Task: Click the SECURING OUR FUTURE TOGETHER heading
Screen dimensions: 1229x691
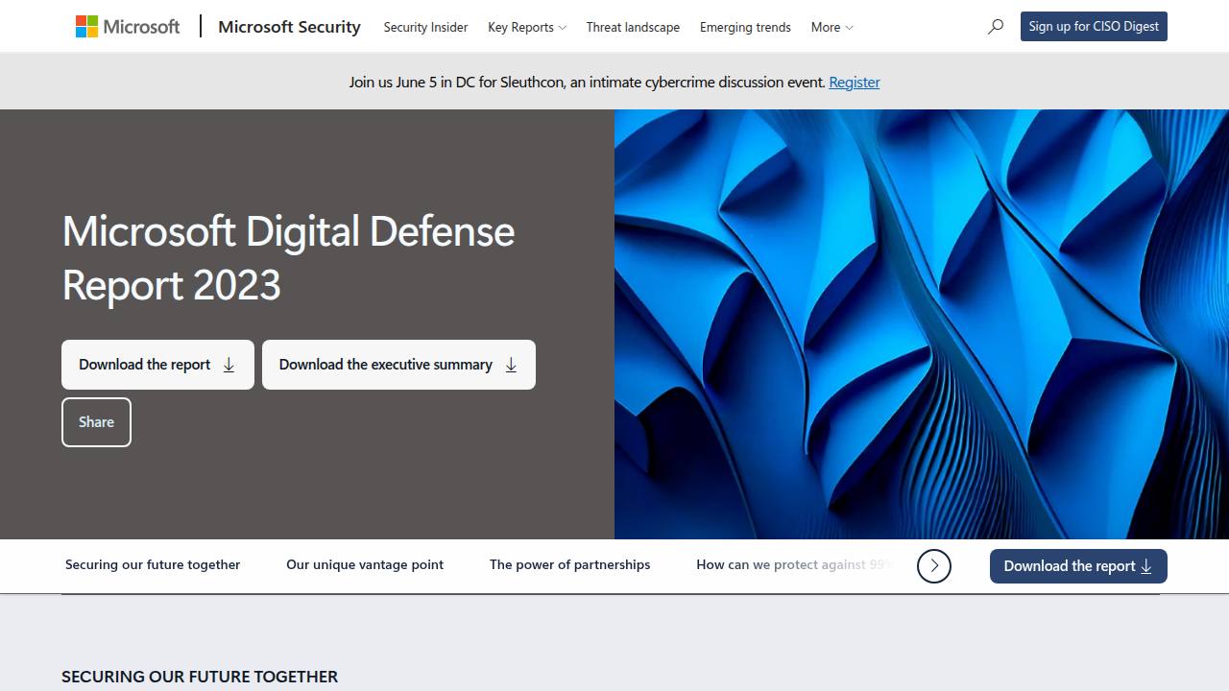Action: [200, 677]
